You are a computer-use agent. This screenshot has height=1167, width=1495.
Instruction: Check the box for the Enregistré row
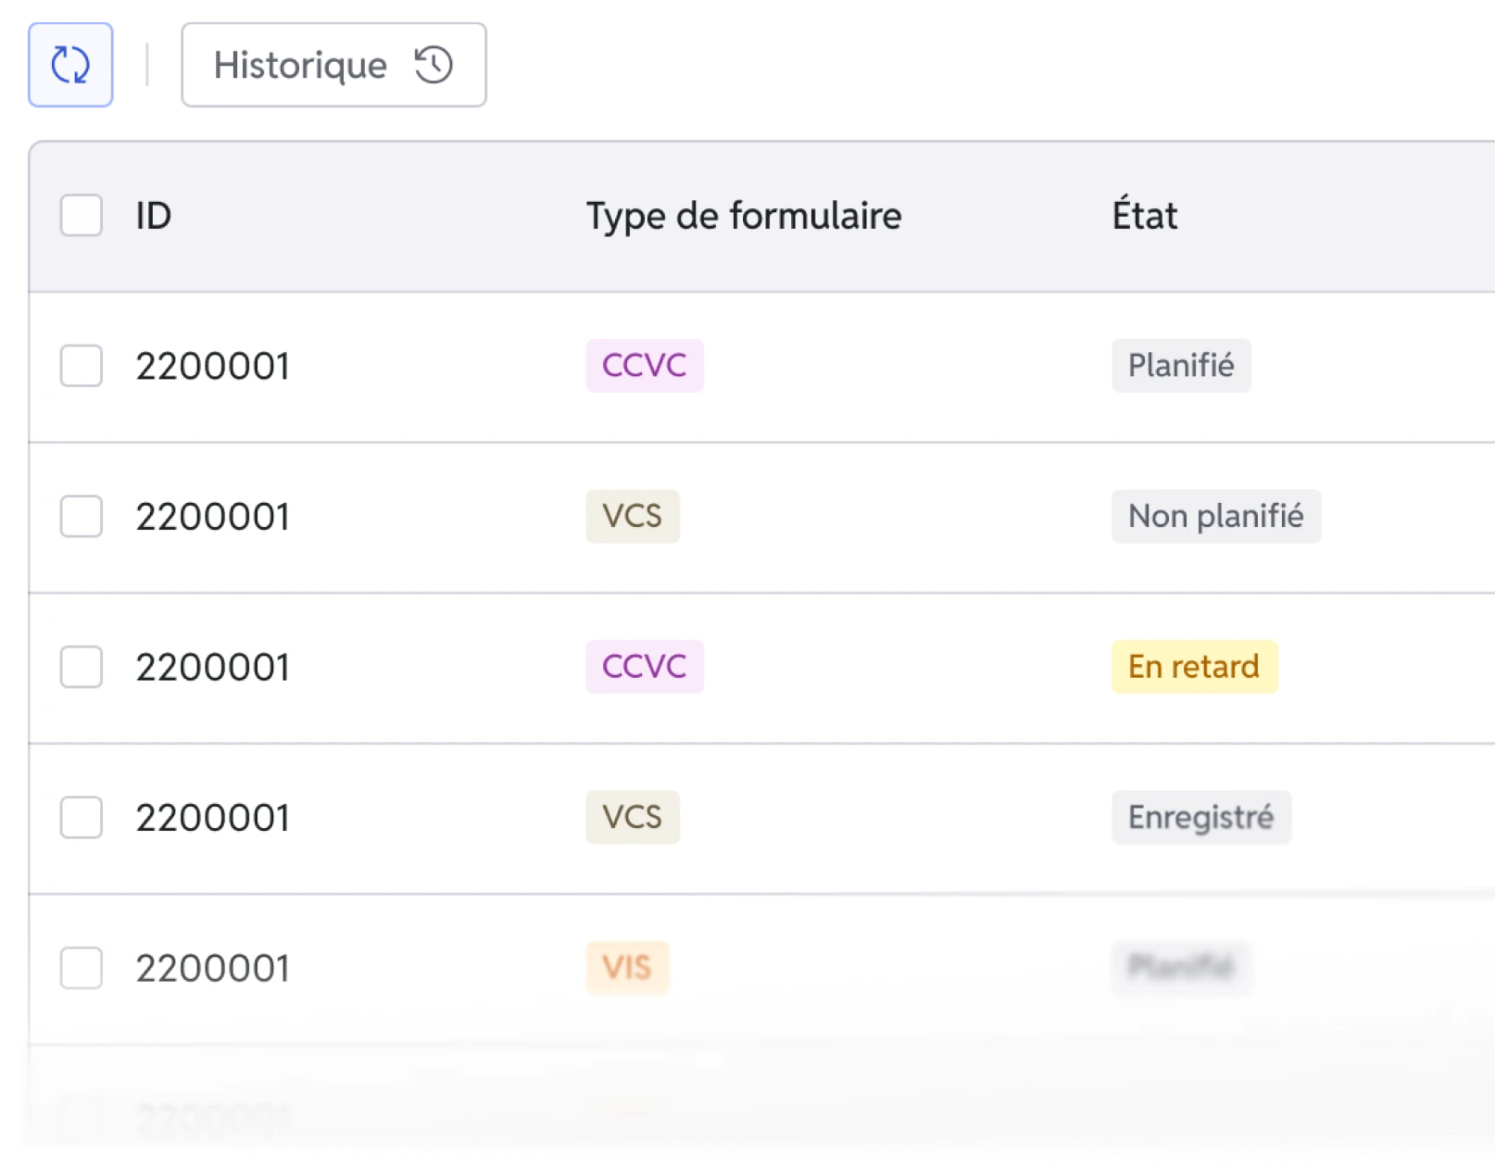pos(82,817)
